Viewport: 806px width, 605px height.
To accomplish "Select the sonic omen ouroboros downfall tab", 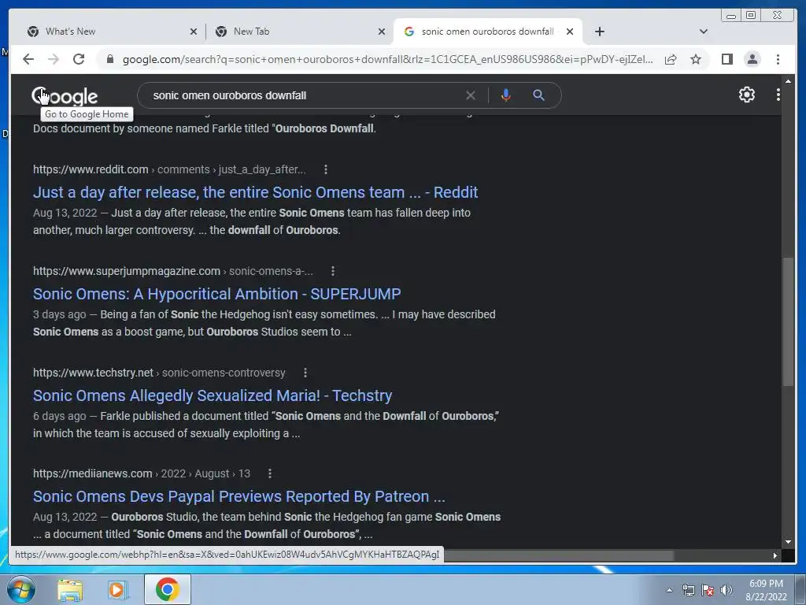I will [x=487, y=32].
